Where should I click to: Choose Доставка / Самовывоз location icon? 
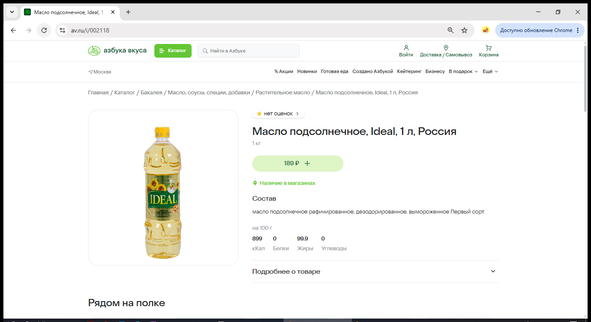(x=446, y=51)
